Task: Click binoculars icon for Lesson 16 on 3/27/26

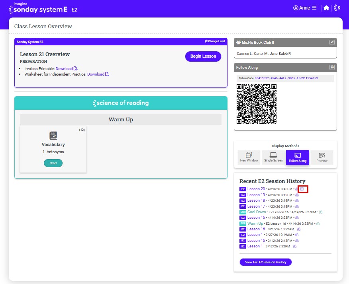Action: (299, 230)
